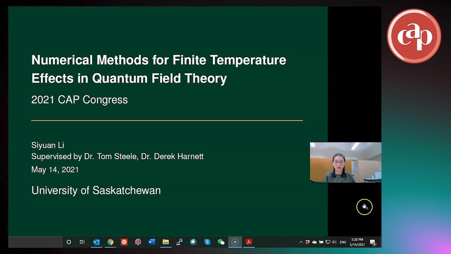Viewport: 451px width, 254px height.
Task: Click the slide title 'Numerical Methods for Finite Temperature'
Action: pos(159,60)
